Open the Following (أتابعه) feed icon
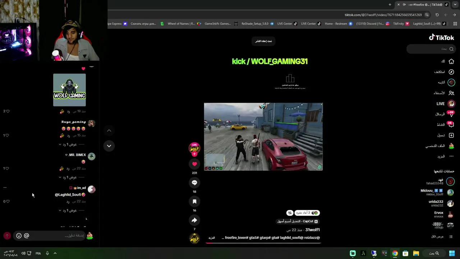 (x=451, y=82)
